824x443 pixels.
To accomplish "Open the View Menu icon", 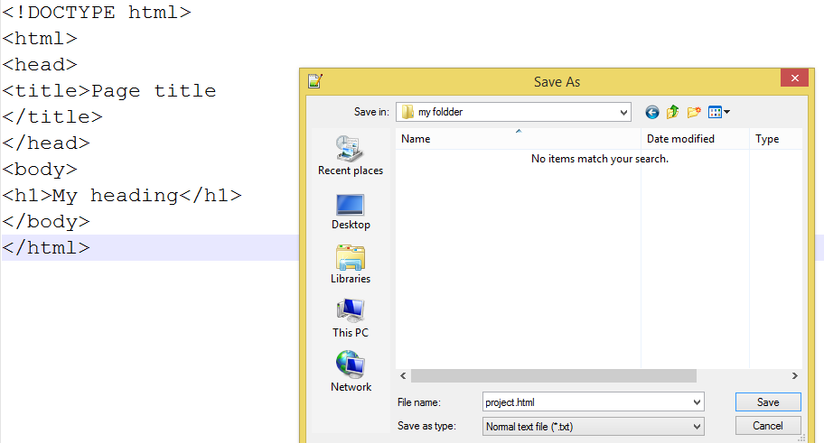I will [x=719, y=112].
